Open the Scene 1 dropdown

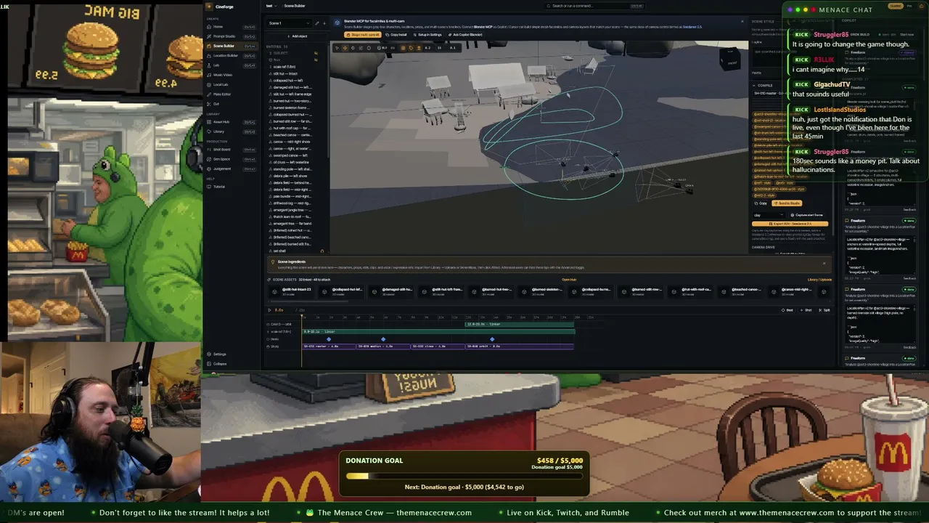[289, 23]
